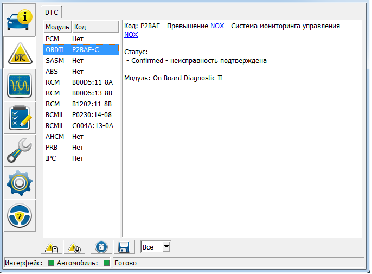This screenshot has width=372, height=274.
Task: Click the warning-with-power reset button
Action: click(x=74, y=247)
